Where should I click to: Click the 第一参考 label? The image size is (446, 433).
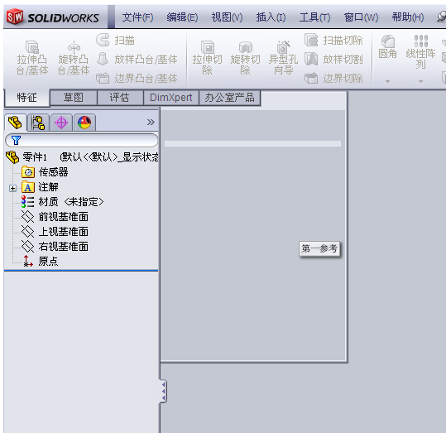pos(319,248)
